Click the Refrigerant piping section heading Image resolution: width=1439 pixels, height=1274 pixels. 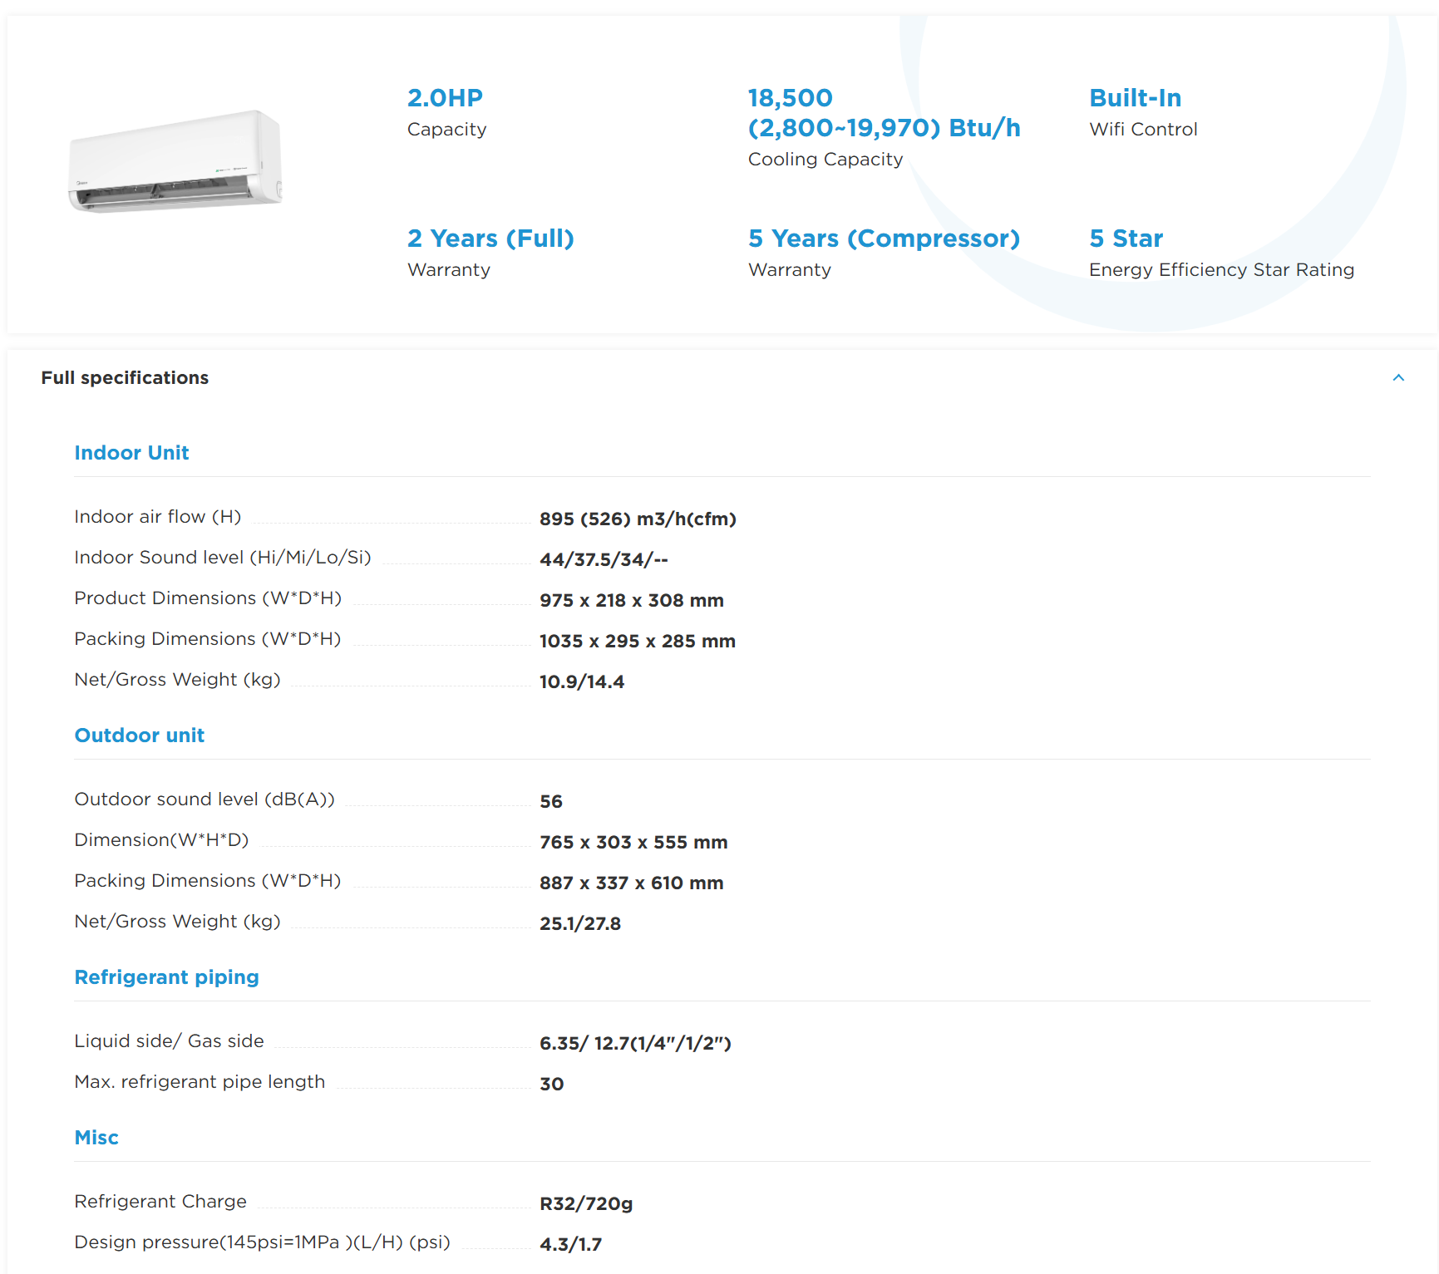pyautogui.click(x=166, y=977)
